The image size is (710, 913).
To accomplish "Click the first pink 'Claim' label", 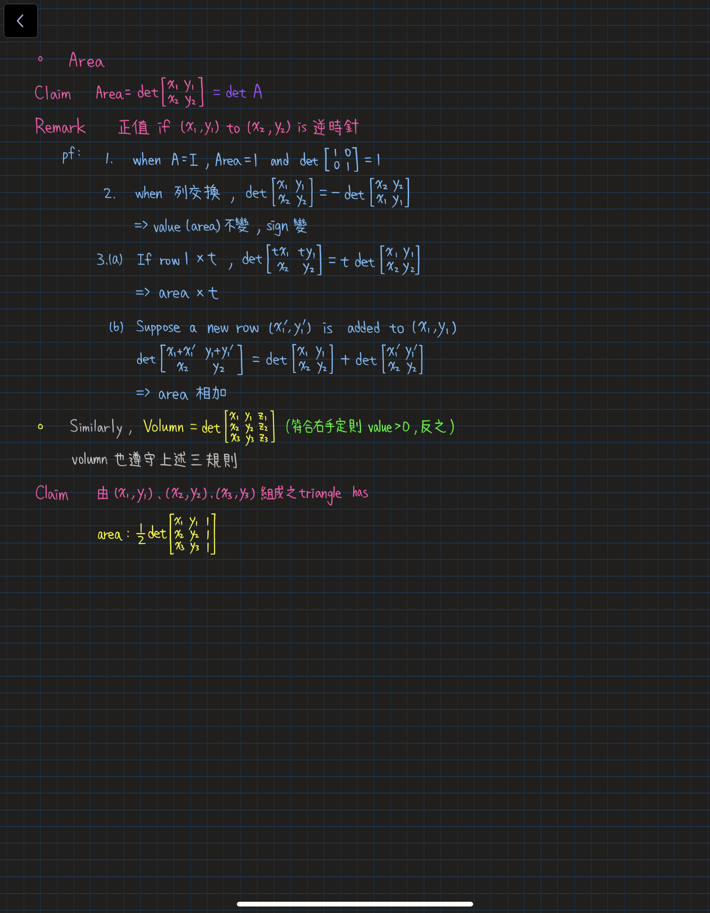I will point(53,93).
